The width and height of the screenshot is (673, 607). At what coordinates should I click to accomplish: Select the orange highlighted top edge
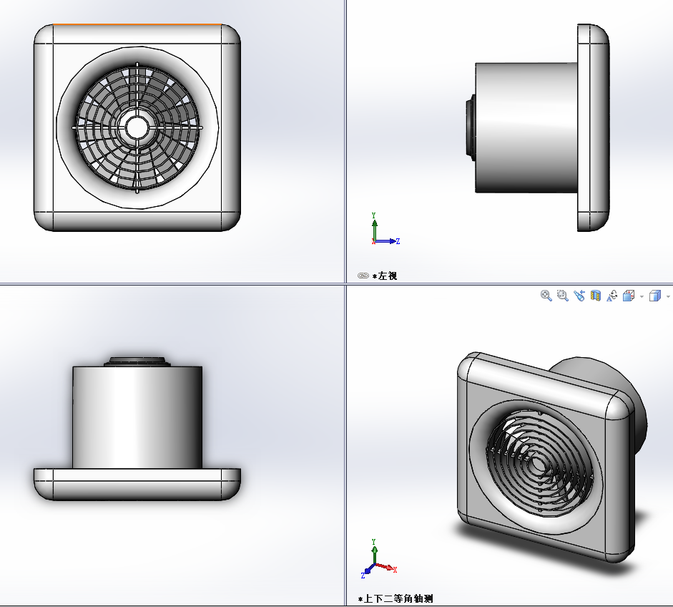137,24
